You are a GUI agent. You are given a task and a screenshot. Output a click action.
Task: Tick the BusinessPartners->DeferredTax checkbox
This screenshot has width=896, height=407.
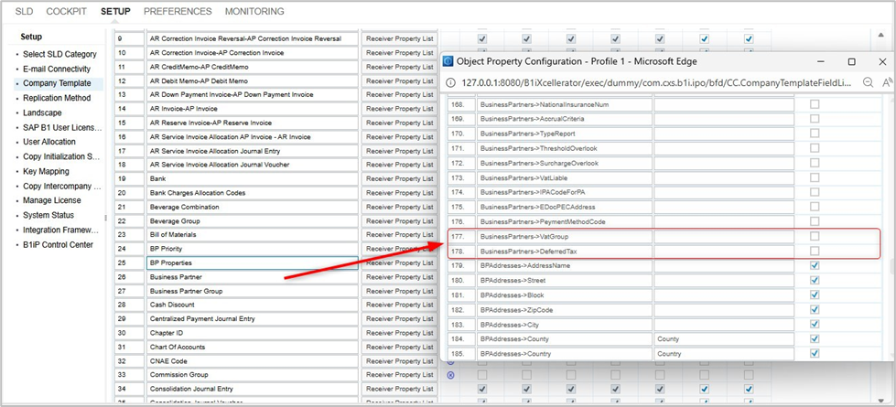pos(815,252)
